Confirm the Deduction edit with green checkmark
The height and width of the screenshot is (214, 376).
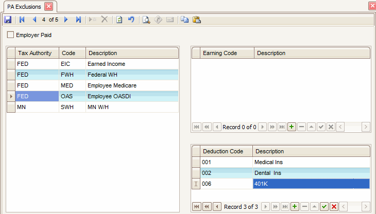pos(324,206)
